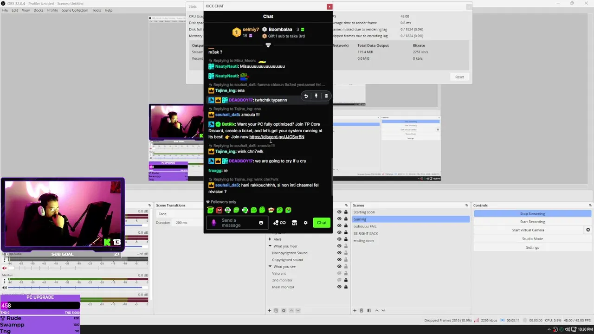Open Kick chat settings gear
The width and height of the screenshot is (594, 334).
(305, 223)
